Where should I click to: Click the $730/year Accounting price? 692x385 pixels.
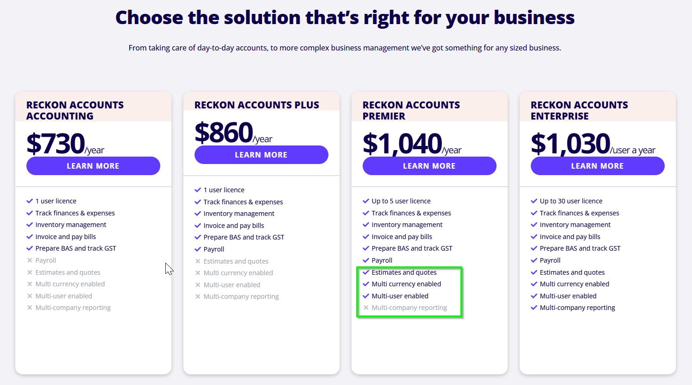click(65, 144)
